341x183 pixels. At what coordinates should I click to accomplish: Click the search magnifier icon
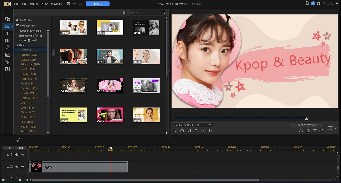coord(163,13)
